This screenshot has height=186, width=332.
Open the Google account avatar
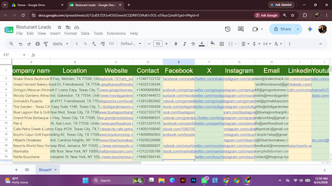[322, 29]
